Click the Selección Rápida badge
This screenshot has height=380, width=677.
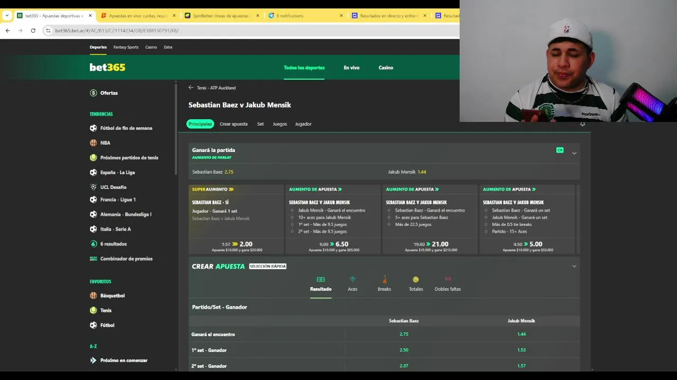[x=268, y=267]
